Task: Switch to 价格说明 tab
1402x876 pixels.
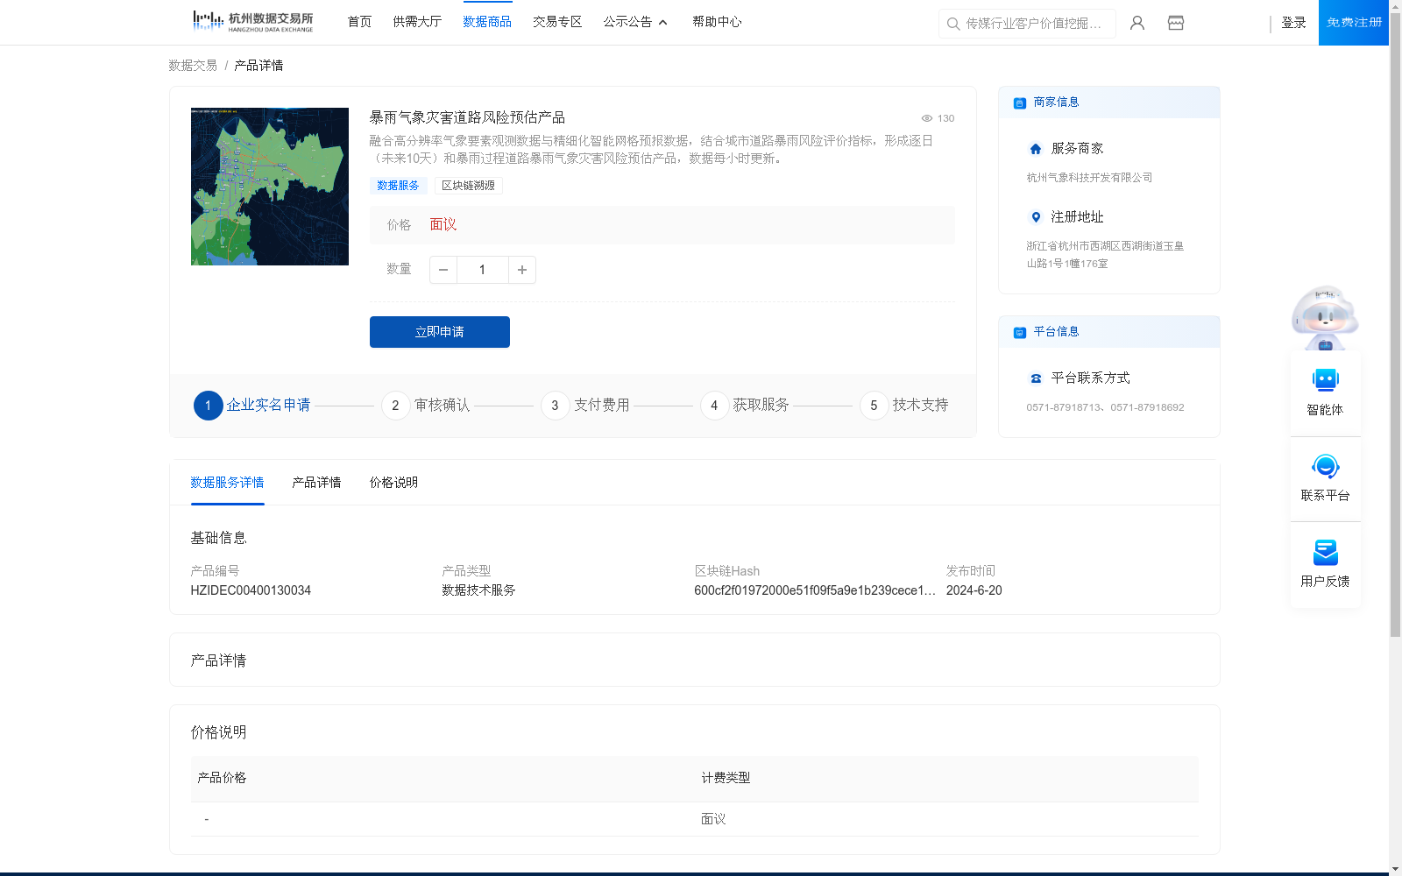Action: 393,483
